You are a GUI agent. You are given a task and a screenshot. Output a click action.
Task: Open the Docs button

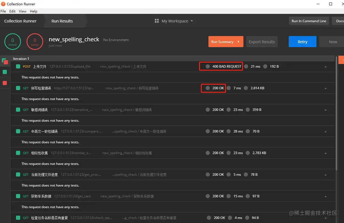click(338, 21)
